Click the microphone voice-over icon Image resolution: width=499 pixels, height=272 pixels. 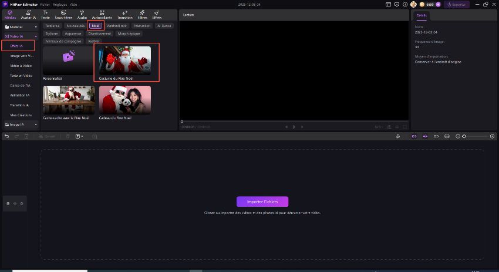click(x=398, y=136)
